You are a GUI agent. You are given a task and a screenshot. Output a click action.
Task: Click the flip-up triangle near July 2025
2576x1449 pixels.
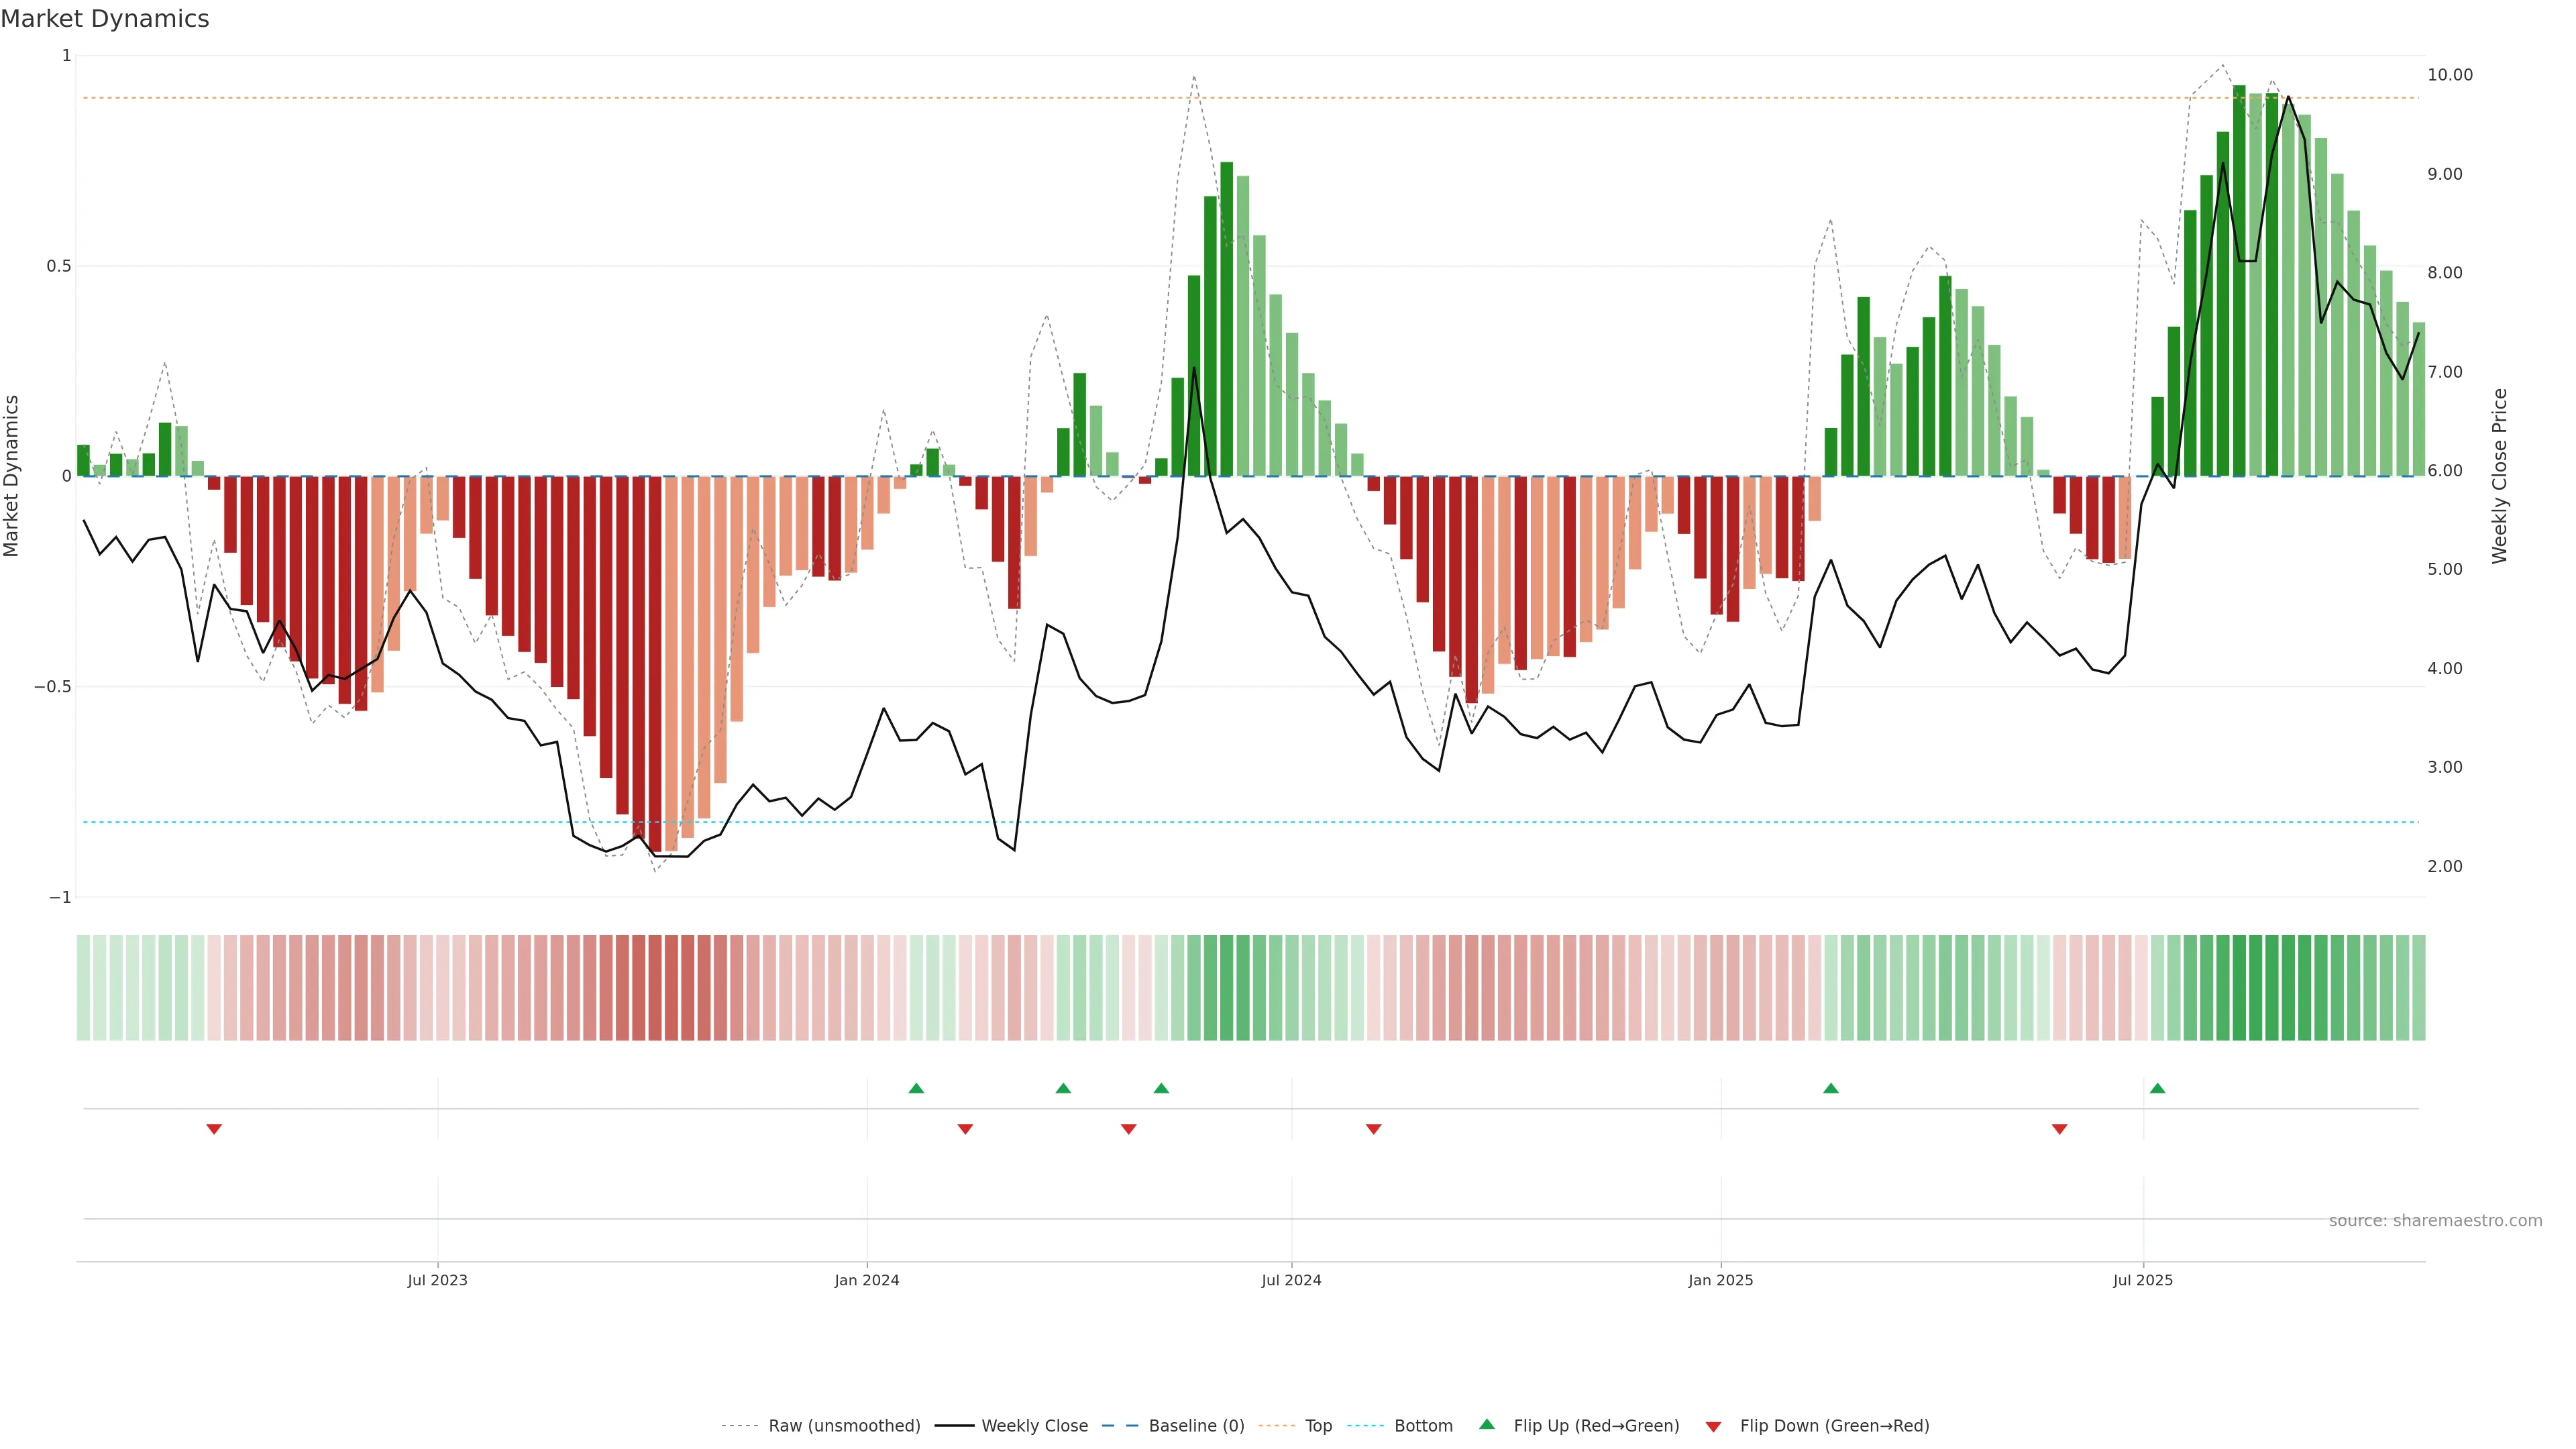[x=2157, y=1088]
